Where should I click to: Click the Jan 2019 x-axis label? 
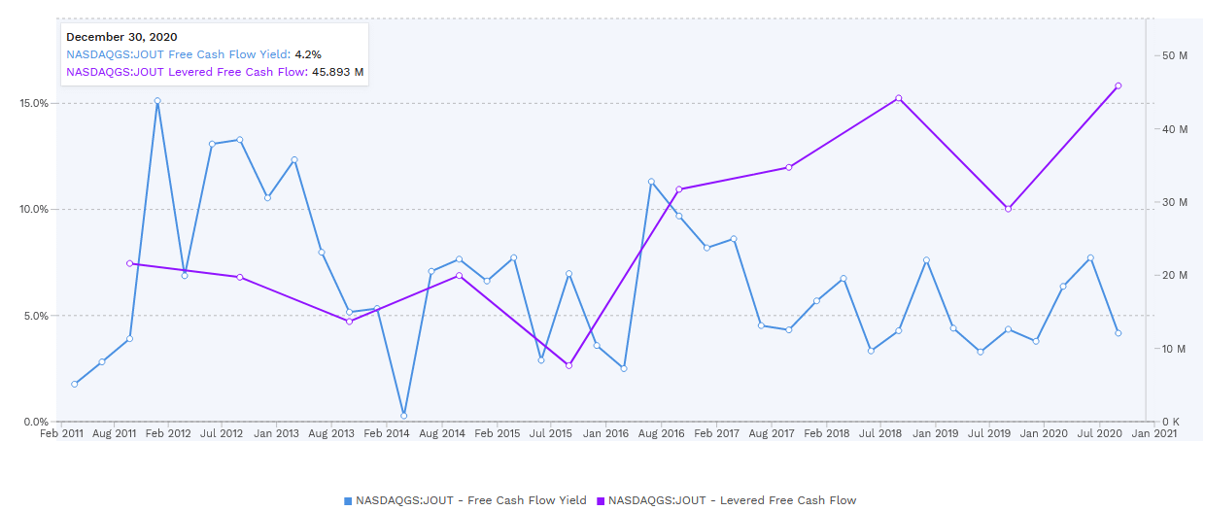coord(935,434)
